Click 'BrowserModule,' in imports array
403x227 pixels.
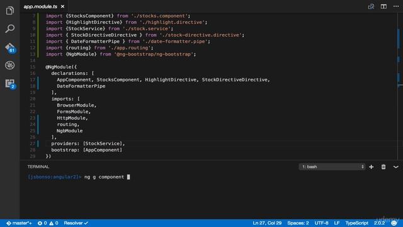tap(77, 105)
